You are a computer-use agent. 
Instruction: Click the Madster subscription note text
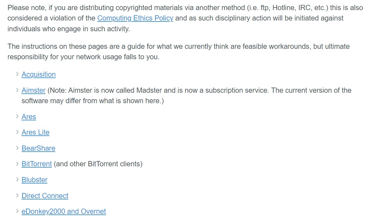coord(187,96)
